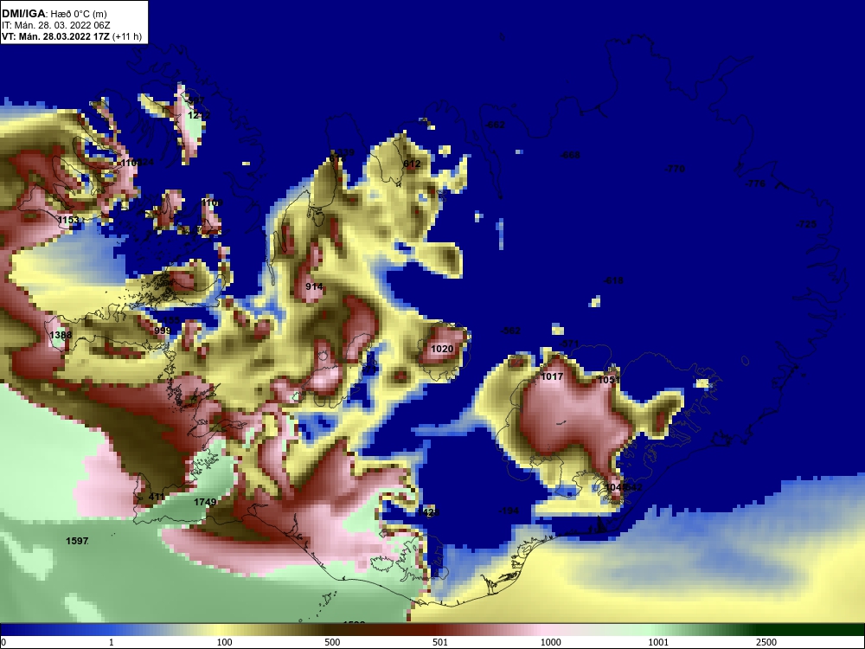Click the map value 1051
This screenshot has width=865, height=649.
tap(609, 380)
